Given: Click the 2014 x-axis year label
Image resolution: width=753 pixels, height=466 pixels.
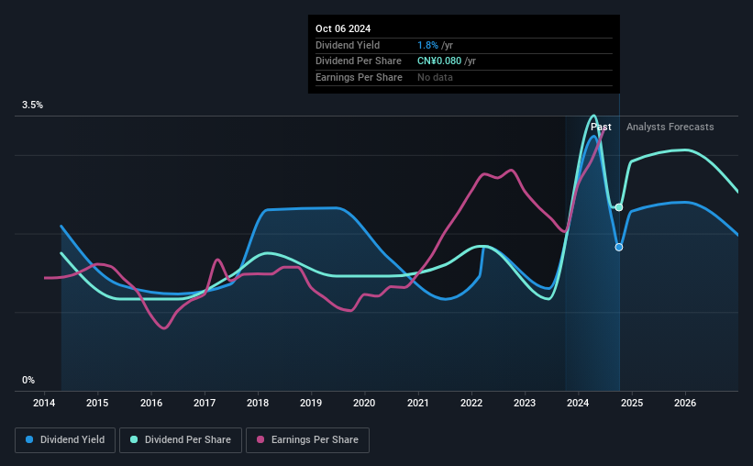Looking at the screenshot, I should coord(44,403).
